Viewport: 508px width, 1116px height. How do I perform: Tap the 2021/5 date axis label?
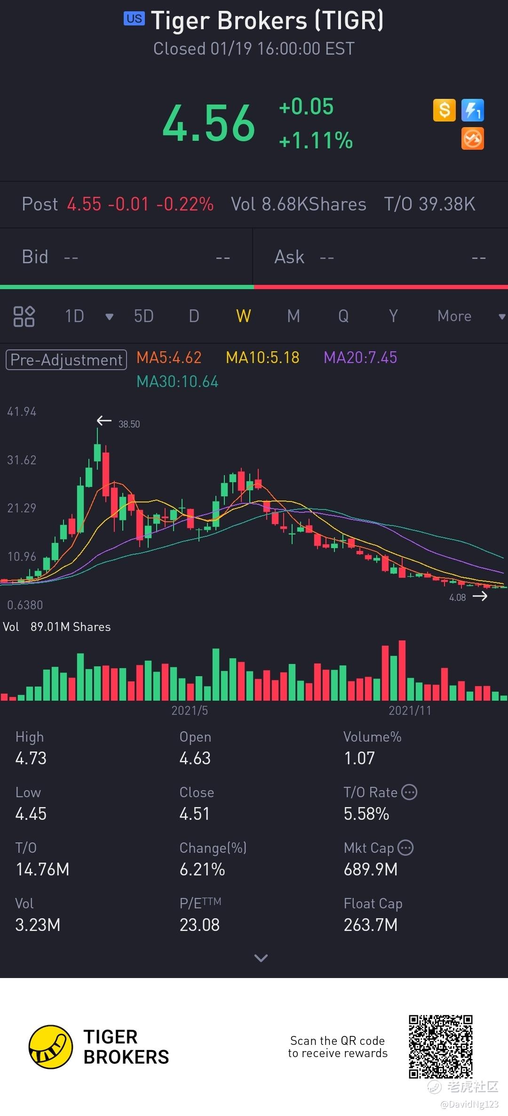[190, 711]
